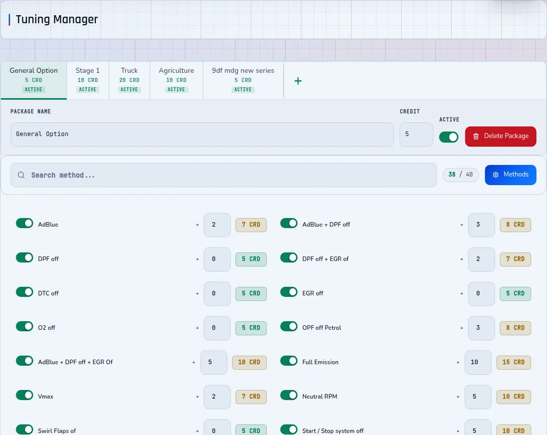Toggle DPF off + EGR of switch
Viewport: 547px width, 435px height.
coord(289,257)
